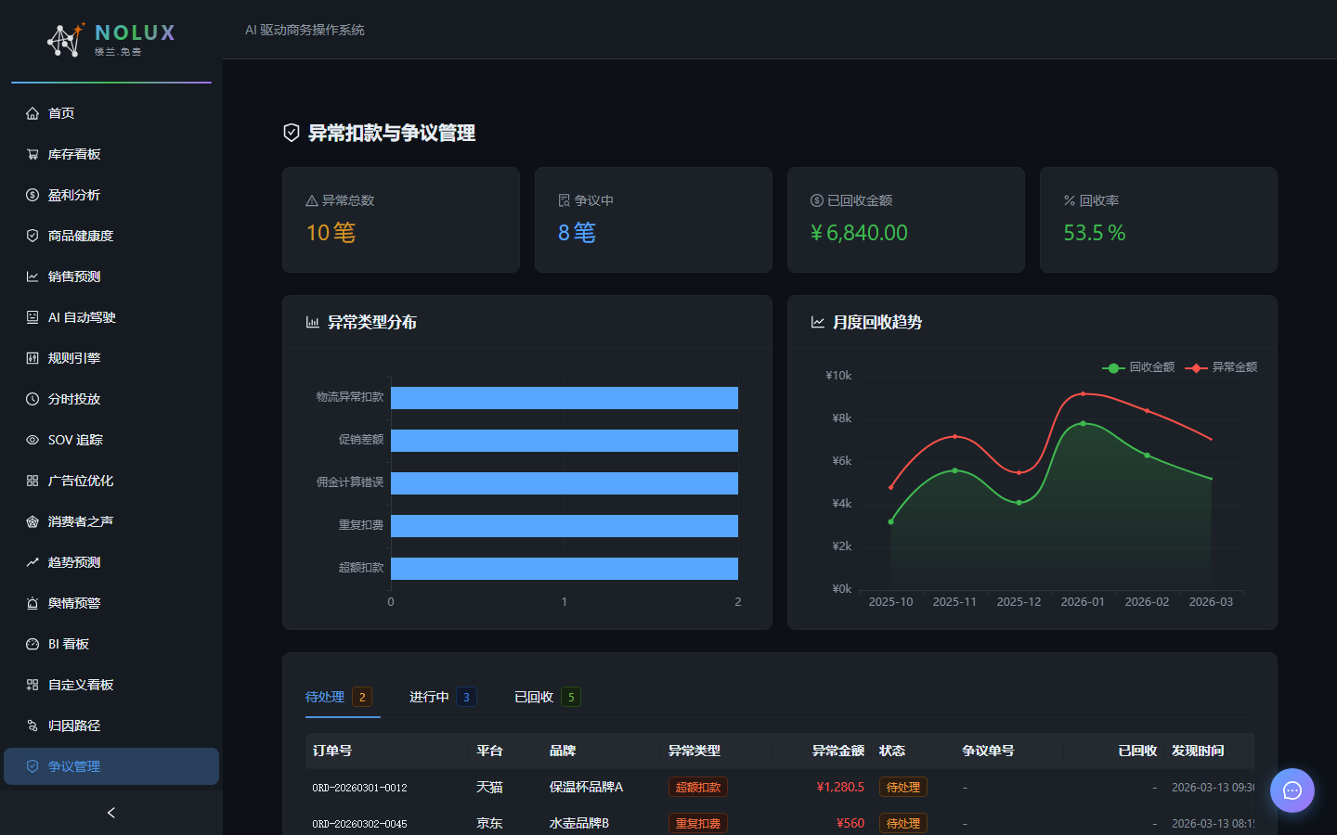Open 盈利分析 menu item

(111, 195)
